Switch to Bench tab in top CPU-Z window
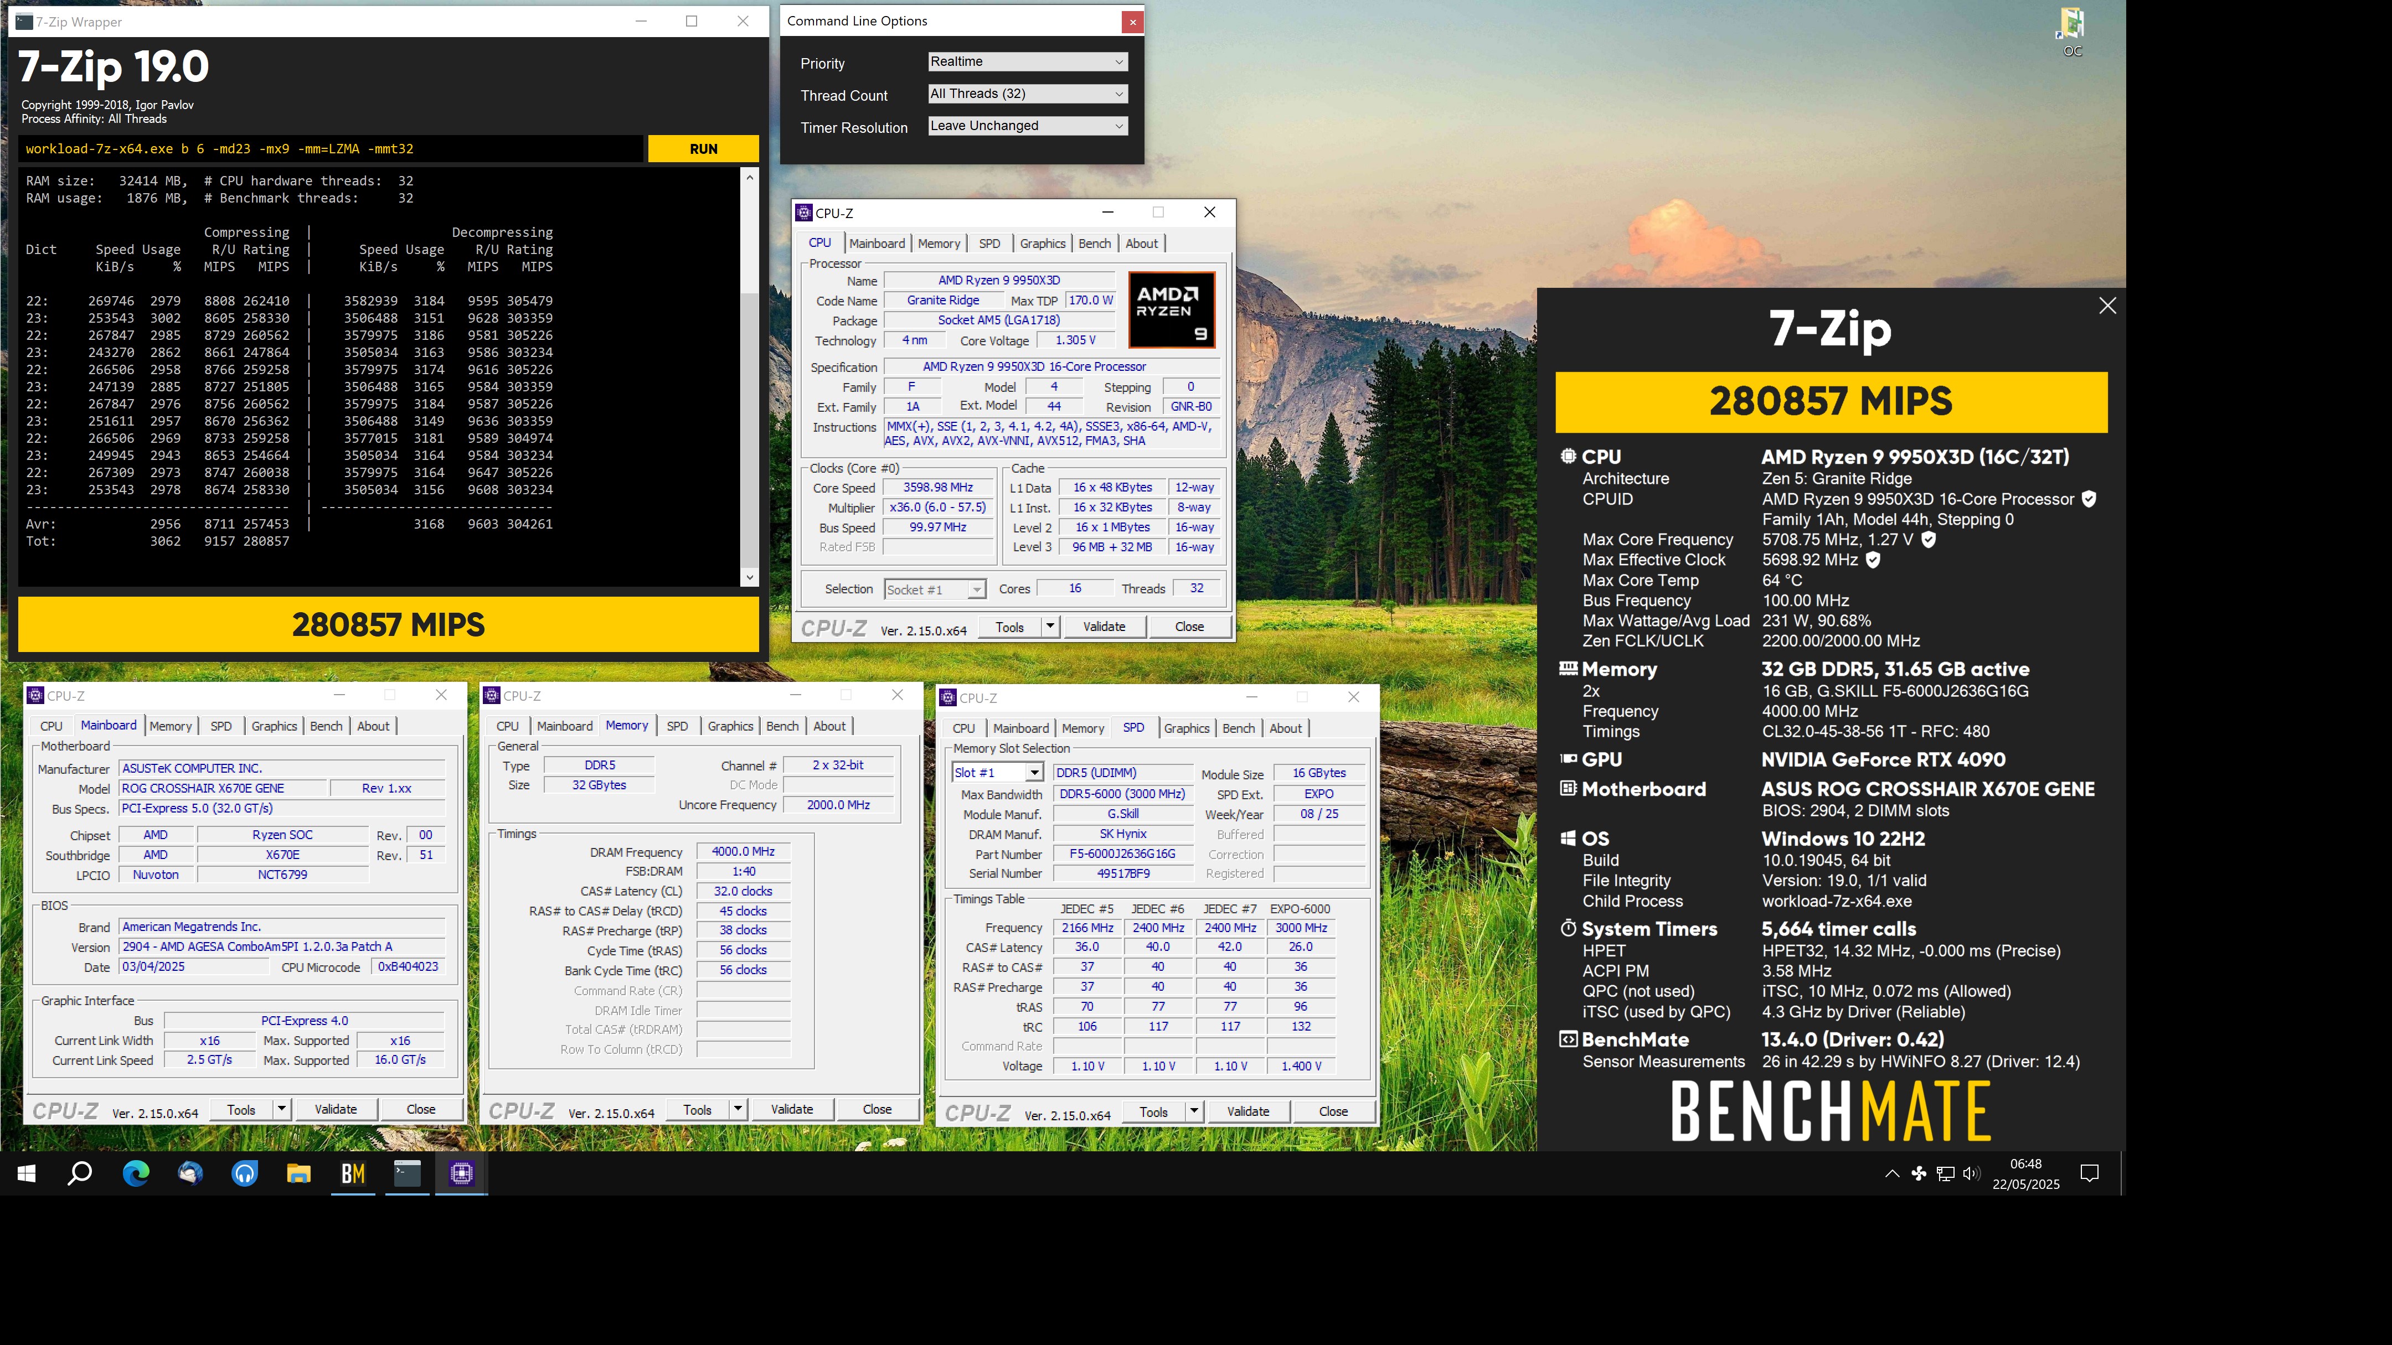Screen dimensions: 2392x1345 [x=1094, y=243]
